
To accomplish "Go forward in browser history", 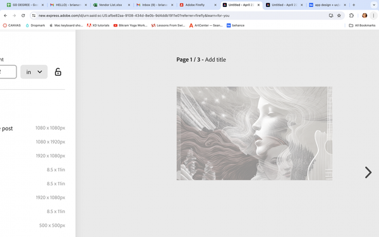I will (x=15, y=15).
